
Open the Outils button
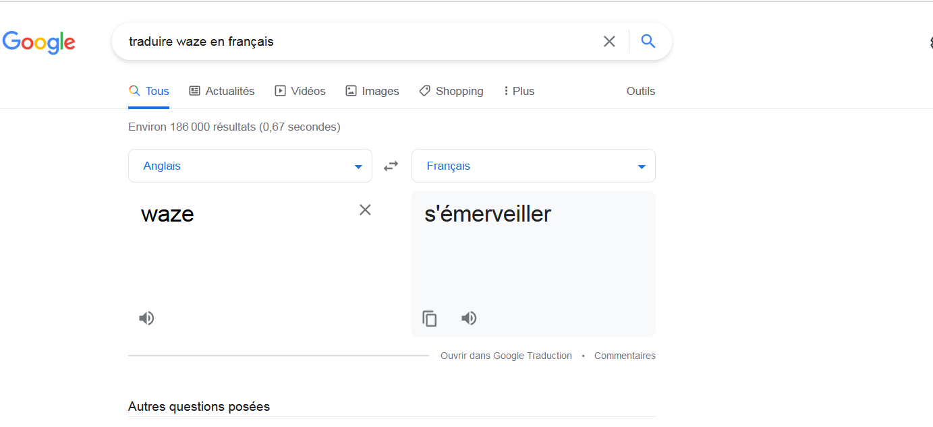(641, 91)
